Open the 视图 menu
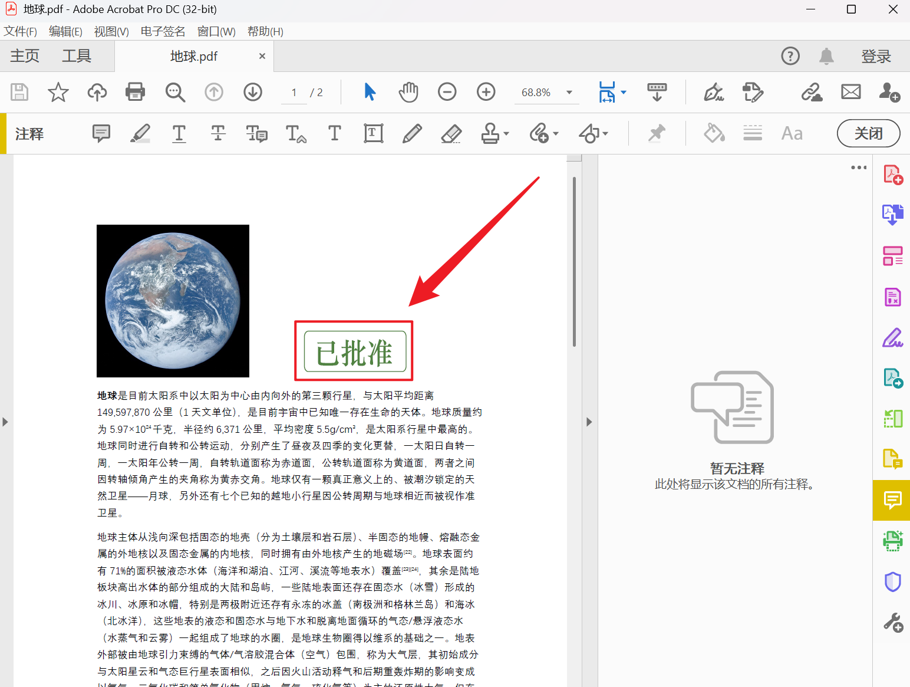910x687 pixels. 111,31
